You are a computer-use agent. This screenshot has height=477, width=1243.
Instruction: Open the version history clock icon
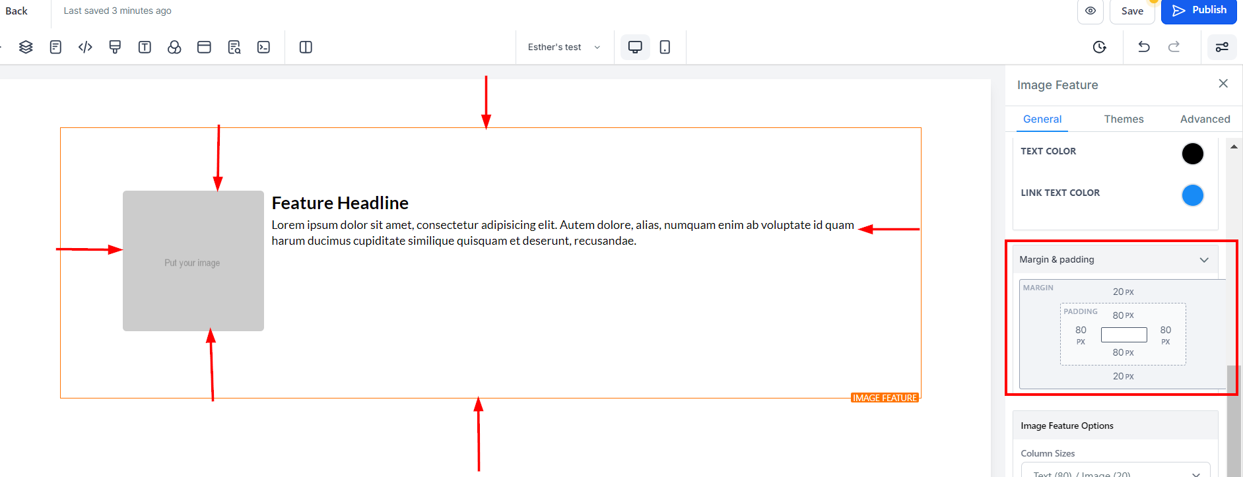tap(1100, 47)
